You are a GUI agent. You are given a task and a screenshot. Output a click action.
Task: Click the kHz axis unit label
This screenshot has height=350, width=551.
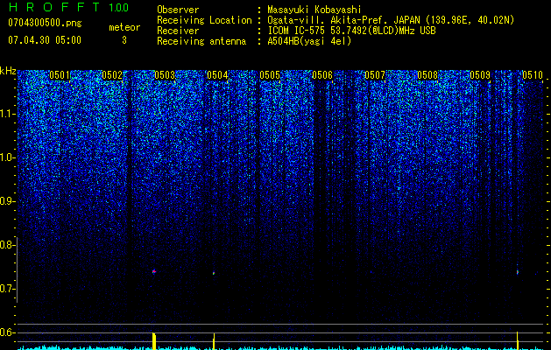8,71
